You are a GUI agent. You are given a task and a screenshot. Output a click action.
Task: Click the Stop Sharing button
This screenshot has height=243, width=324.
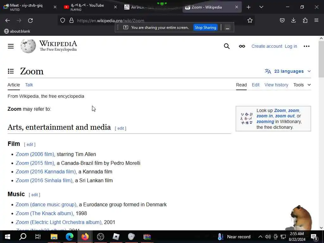coord(205,28)
